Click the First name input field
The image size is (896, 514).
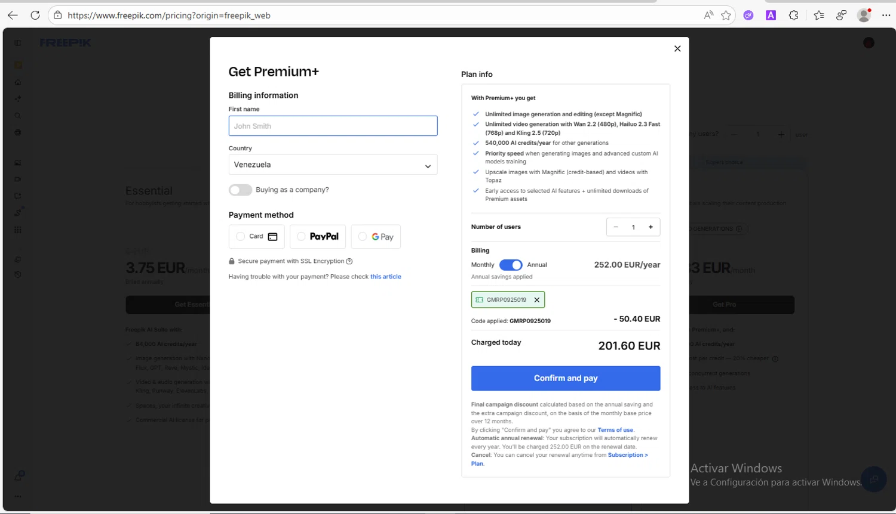click(x=333, y=126)
